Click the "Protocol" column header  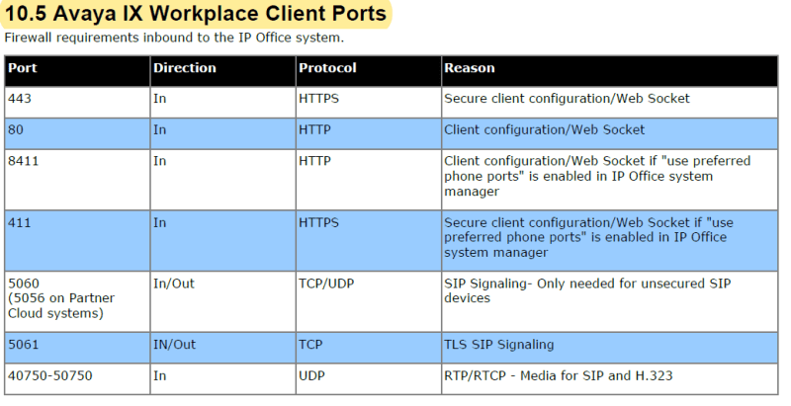point(368,71)
